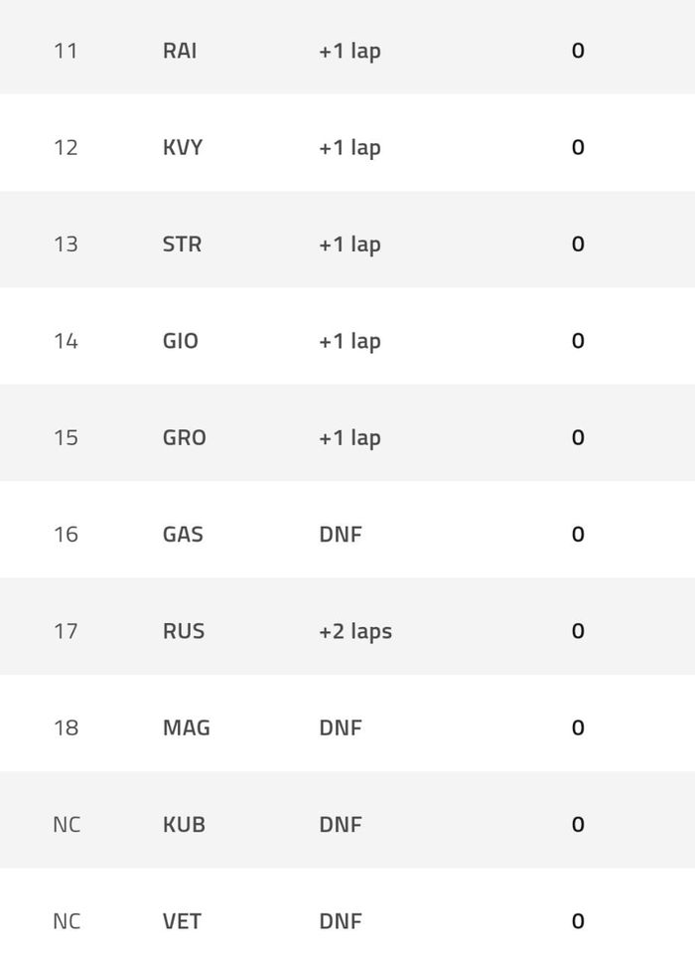Select the points value in RAI row

pos(578,51)
